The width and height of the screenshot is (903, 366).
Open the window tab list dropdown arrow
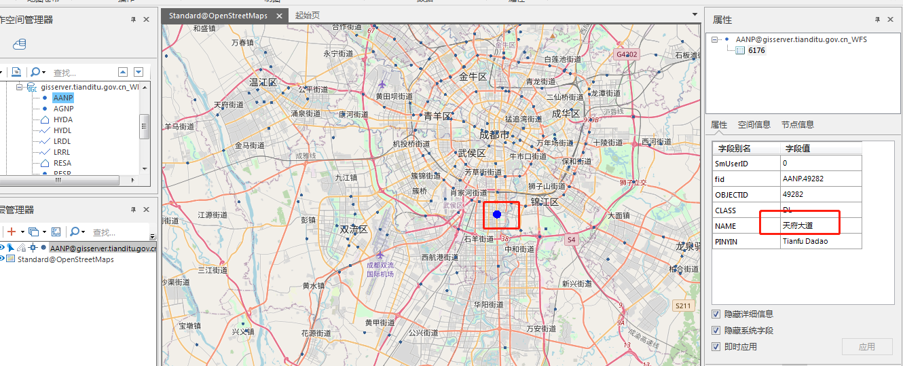pos(695,14)
